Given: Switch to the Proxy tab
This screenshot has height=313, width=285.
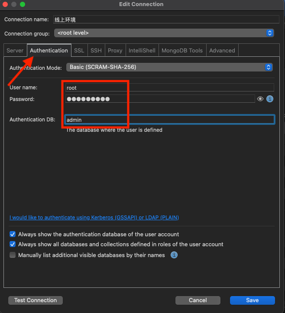Looking at the screenshot, I should pyautogui.click(x=115, y=50).
